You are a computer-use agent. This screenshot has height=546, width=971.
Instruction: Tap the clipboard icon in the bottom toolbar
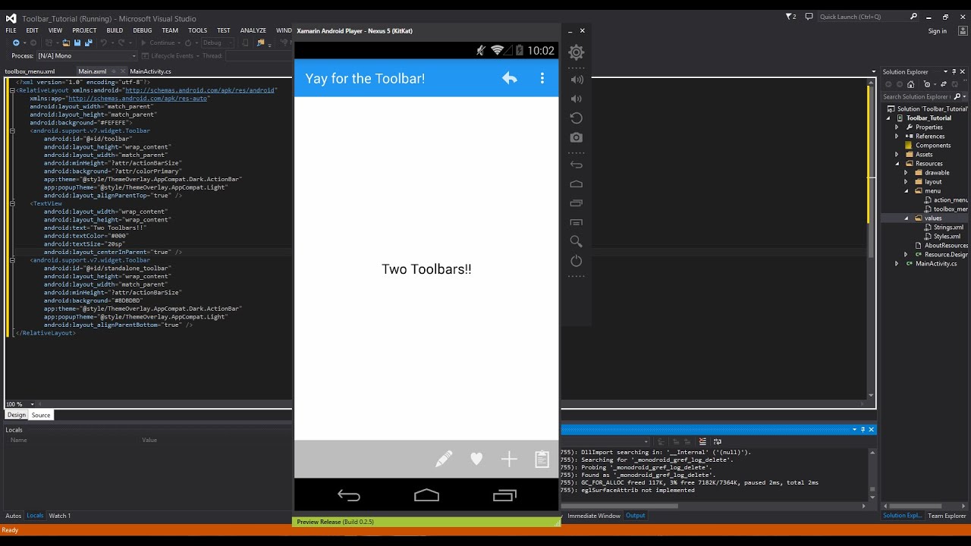click(x=542, y=459)
